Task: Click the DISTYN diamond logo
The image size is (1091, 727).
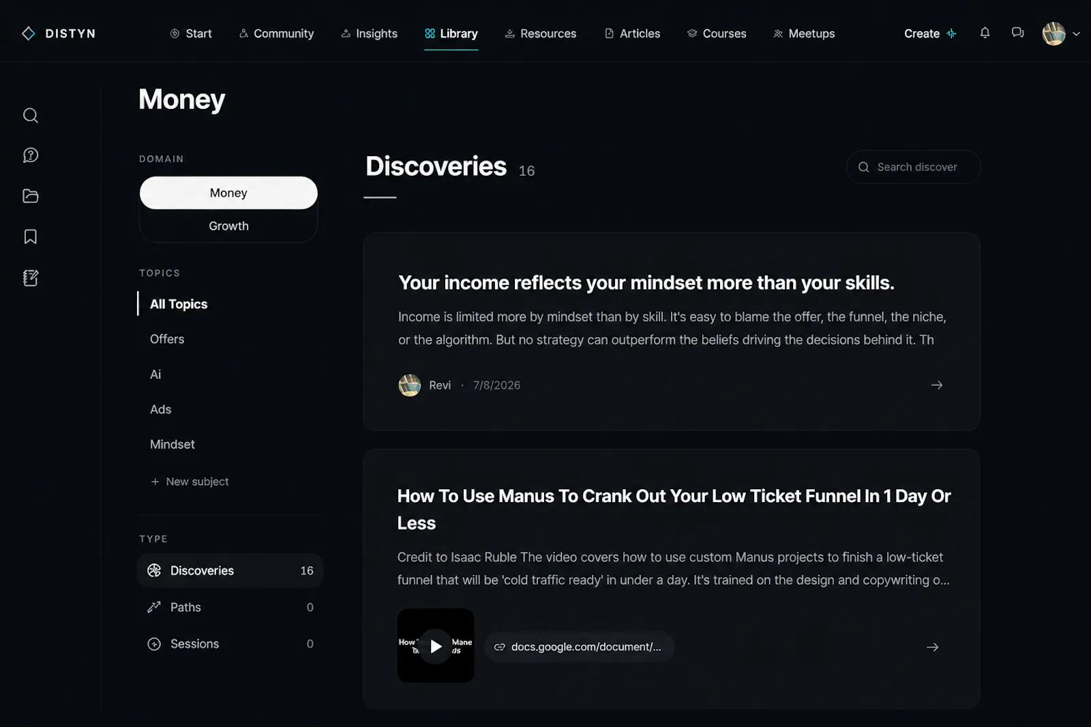Action: coord(28,33)
